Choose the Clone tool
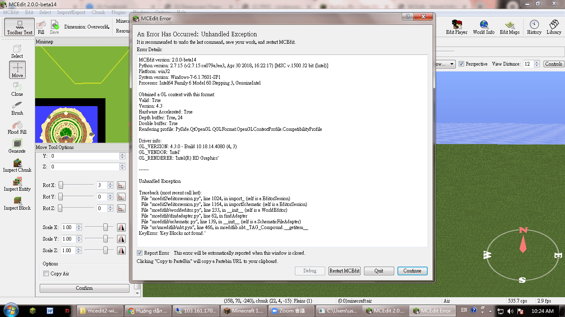 click(17, 89)
